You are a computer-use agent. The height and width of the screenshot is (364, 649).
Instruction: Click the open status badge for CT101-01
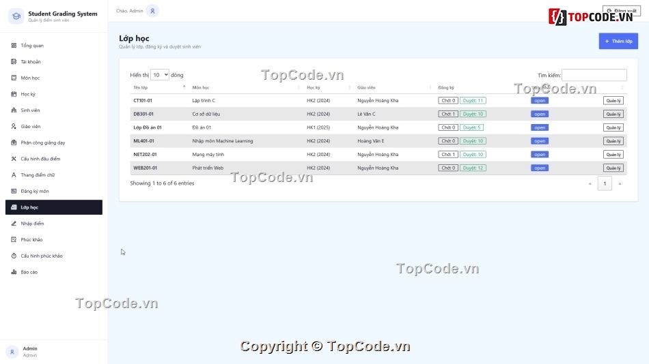click(540, 100)
